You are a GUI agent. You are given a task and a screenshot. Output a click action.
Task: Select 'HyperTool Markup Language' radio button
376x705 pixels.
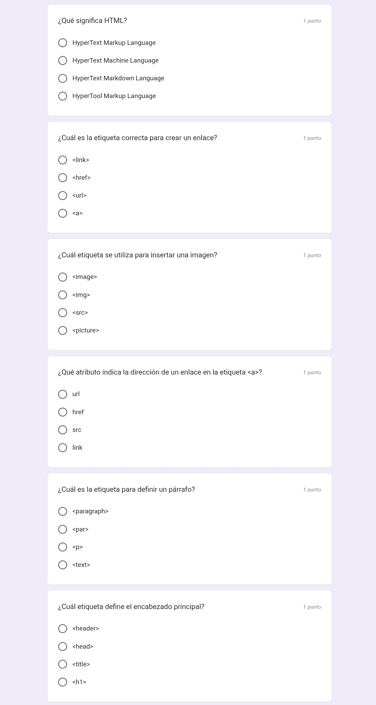click(63, 96)
